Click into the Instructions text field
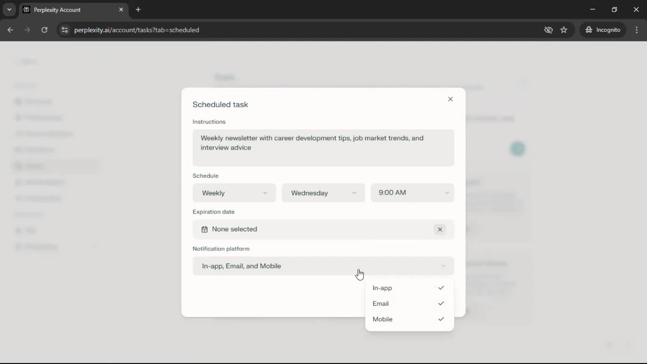The width and height of the screenshot is (647, 364). (x=323, y=148)
